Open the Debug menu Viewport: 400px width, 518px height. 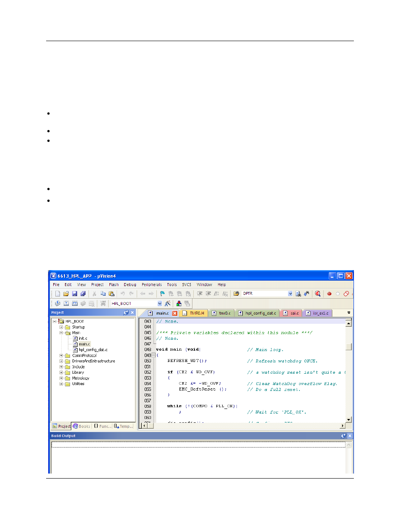coord(130,284)
